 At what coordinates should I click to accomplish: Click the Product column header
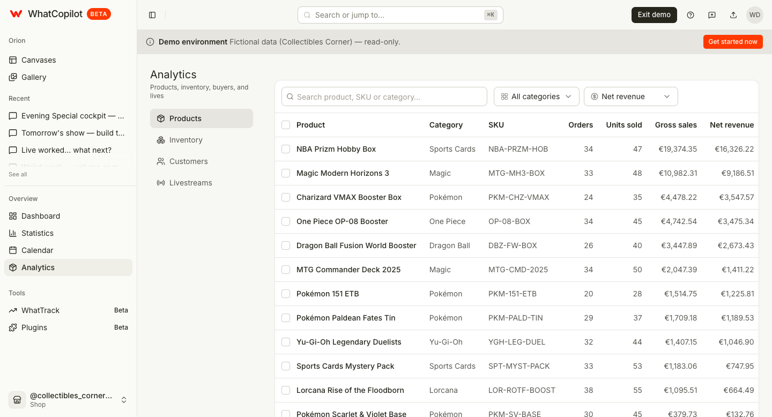click(x=311, y=125)
